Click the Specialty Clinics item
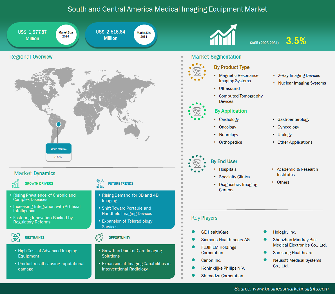The height and width of the screenshot is (295, 335). pyautogui.click(x=234, y=177)
